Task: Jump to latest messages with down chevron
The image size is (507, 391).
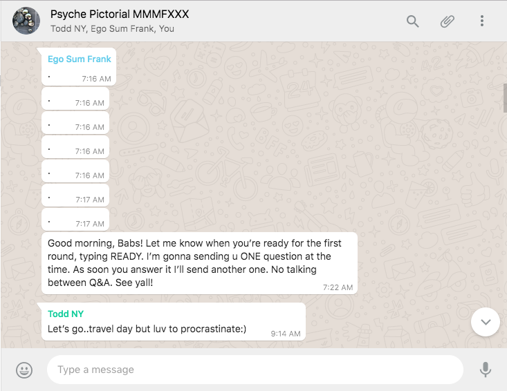Action: coord(485,321)
